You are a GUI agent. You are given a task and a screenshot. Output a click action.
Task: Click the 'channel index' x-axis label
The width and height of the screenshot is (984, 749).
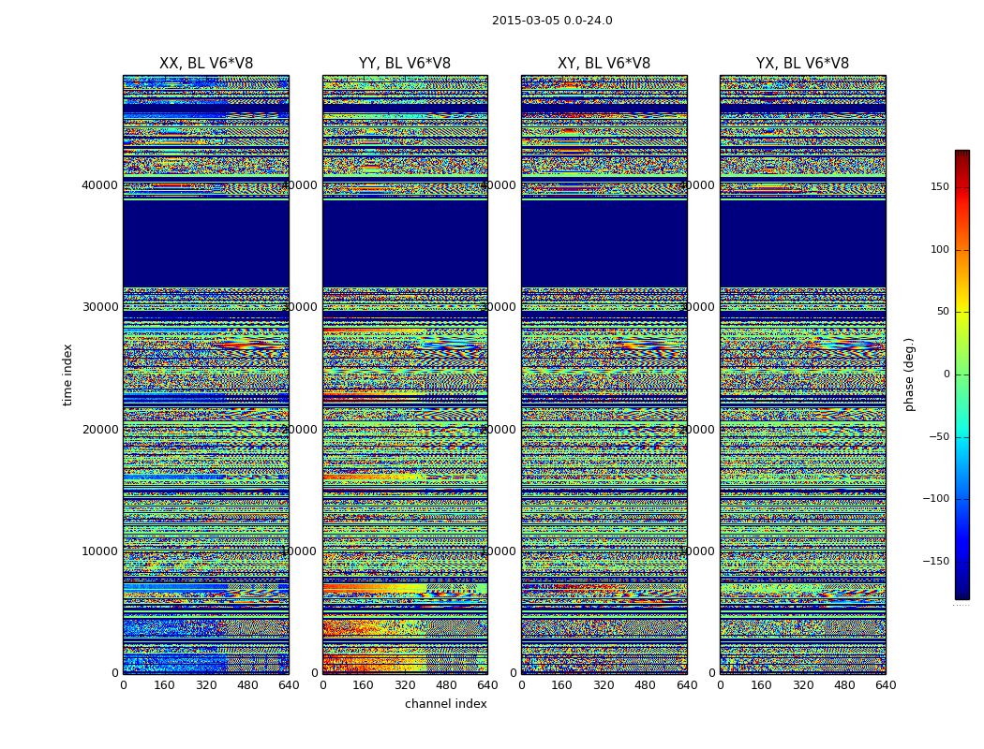pyautogui.click(x=445, y=704)
